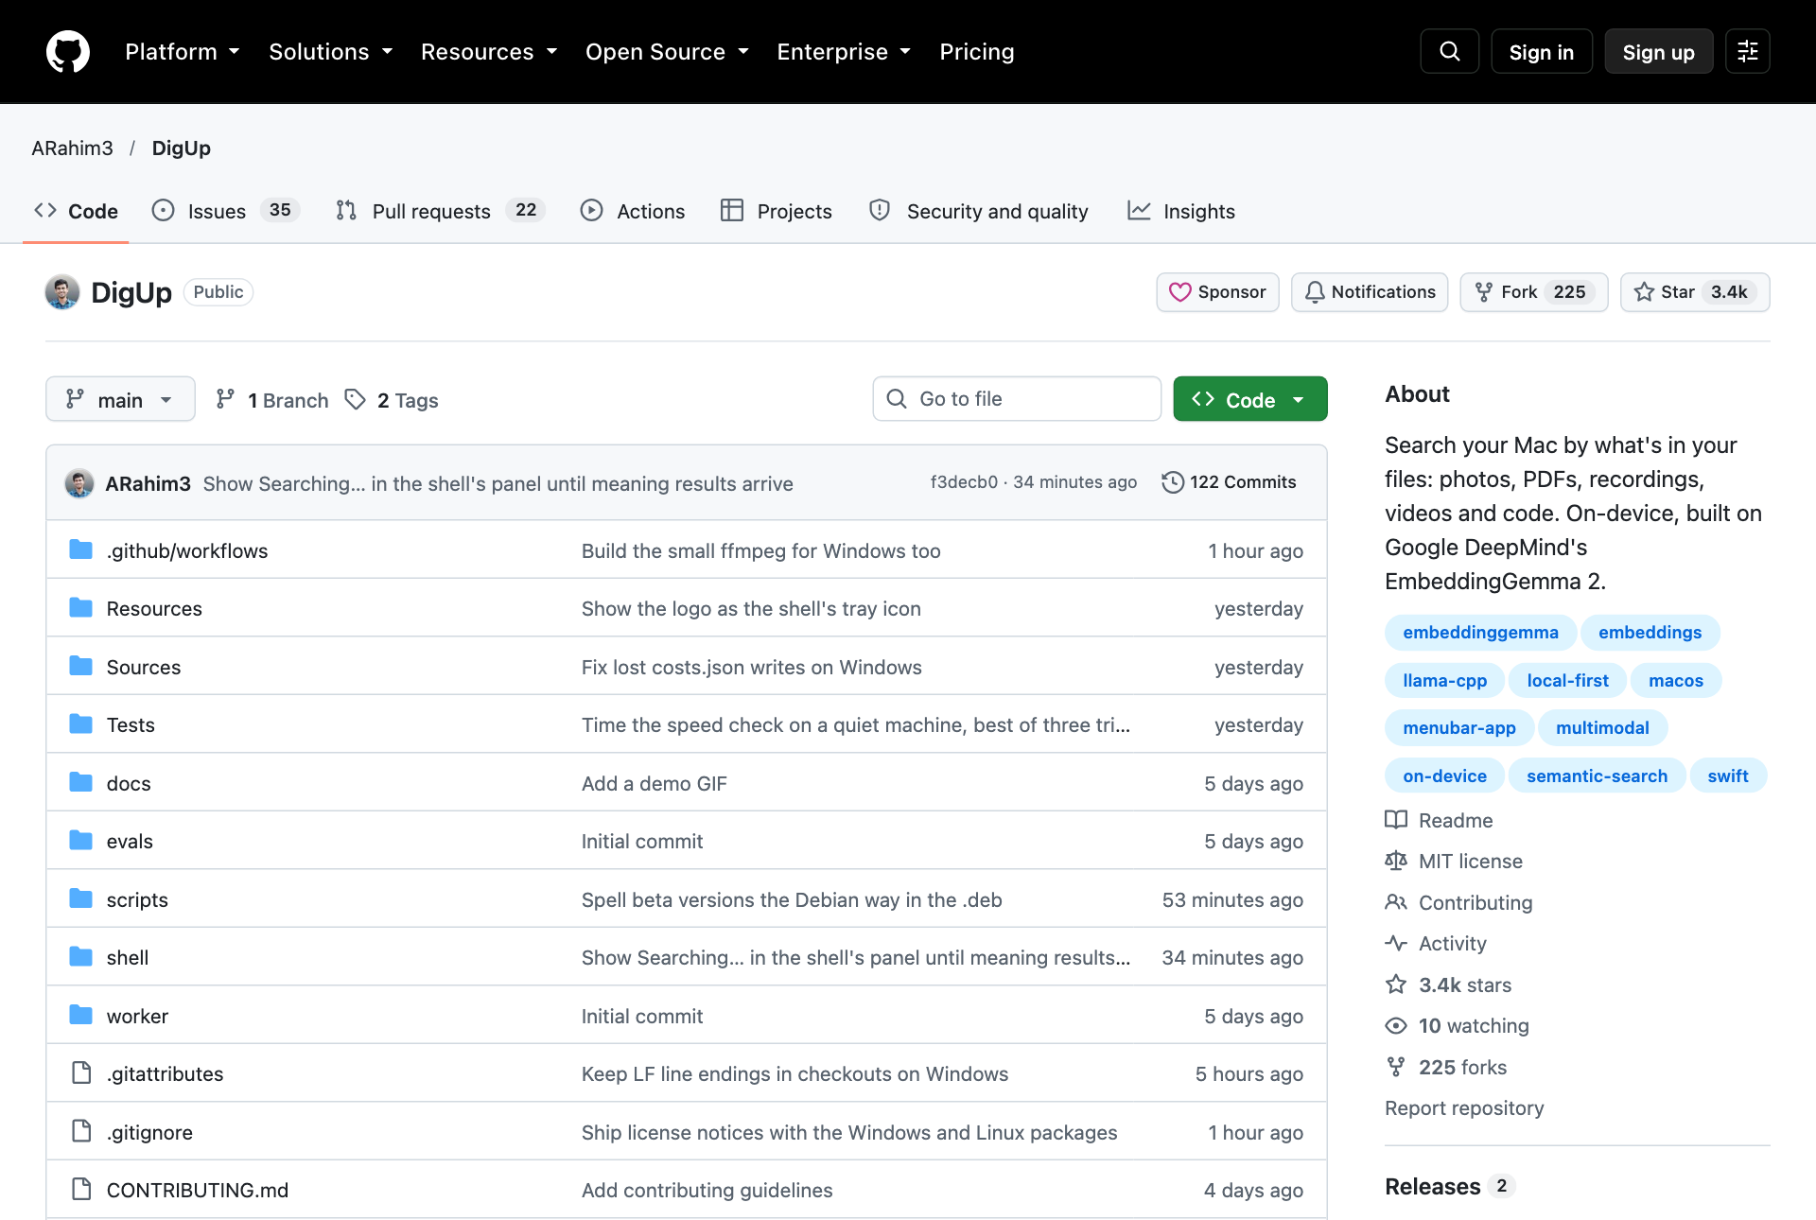This screenshot has height=1220, width=1816.
Task: Open the Pull requests tab
Action: click(x=440, y=211)
